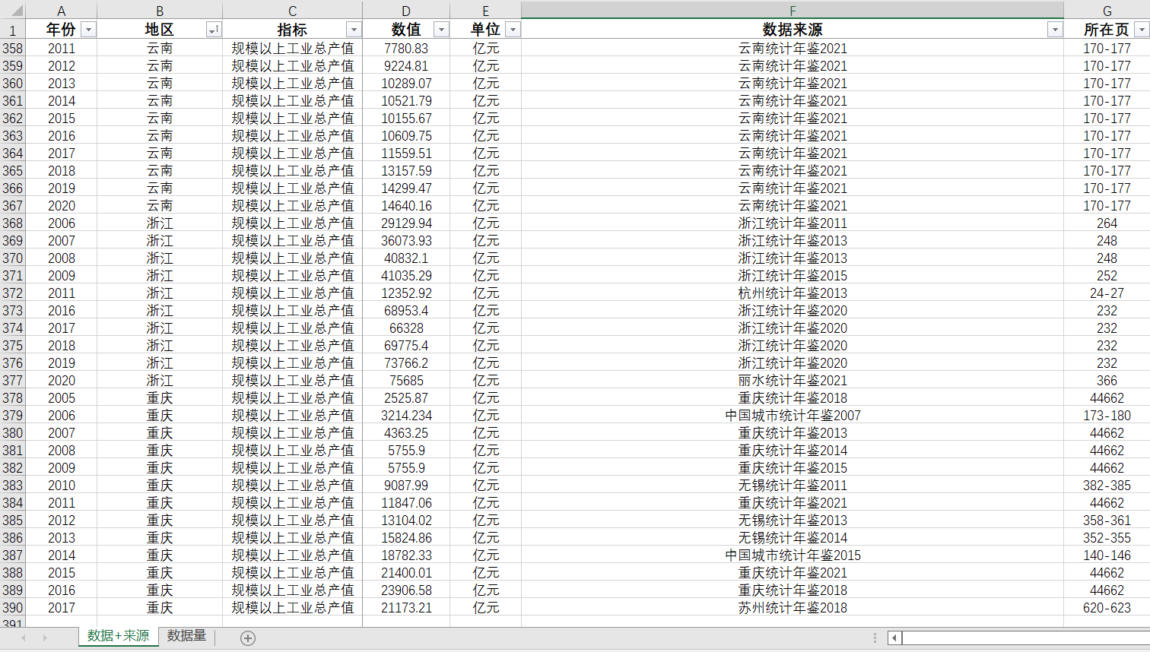Screen dimensions: 1150x652
Task: Click page cell 366
Action: tap(1107, 380)
